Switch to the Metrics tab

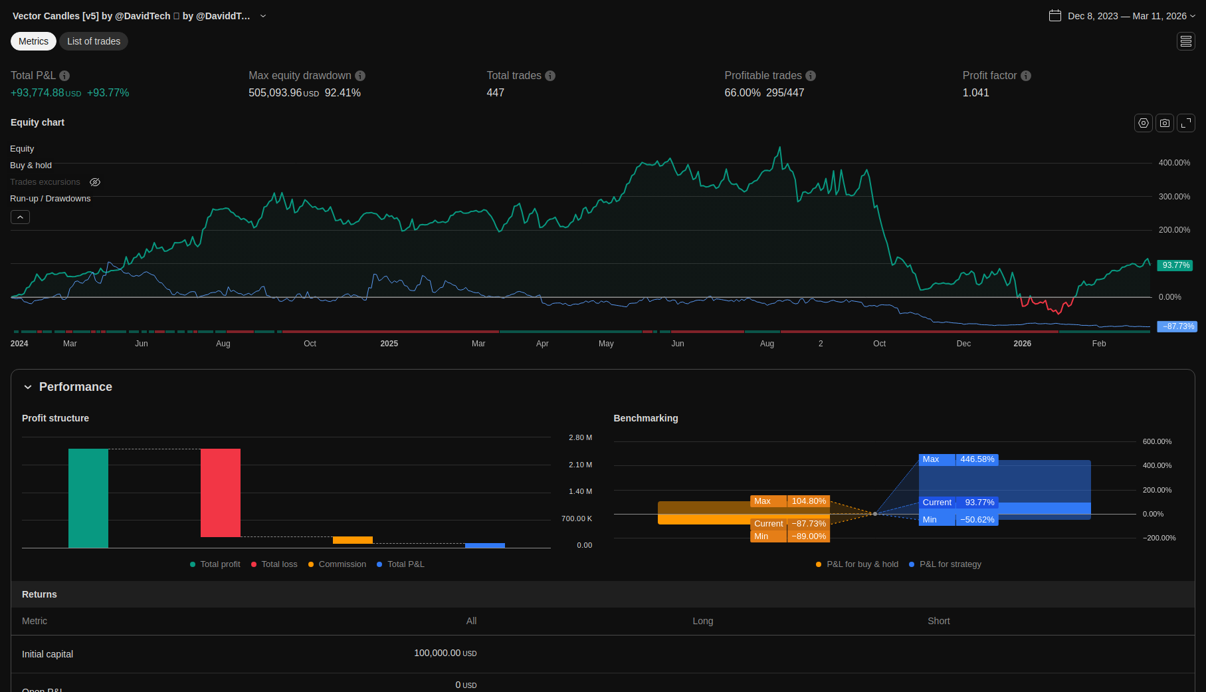[33, 41]
